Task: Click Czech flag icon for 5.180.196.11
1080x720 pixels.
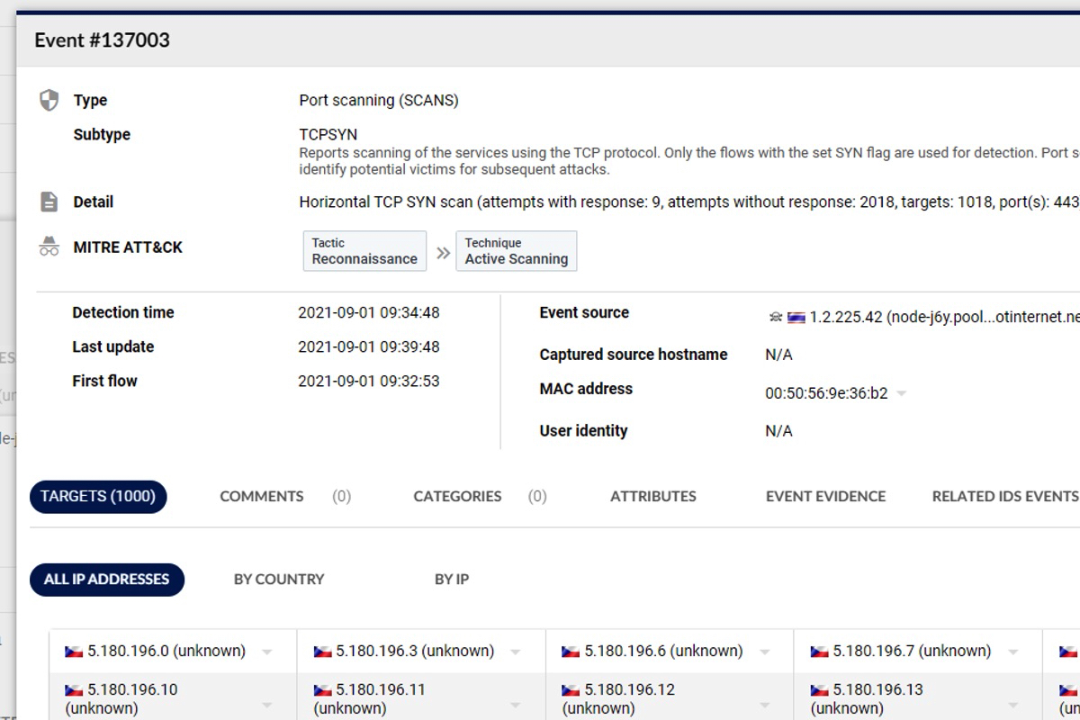Action: (x=322, y=690)
